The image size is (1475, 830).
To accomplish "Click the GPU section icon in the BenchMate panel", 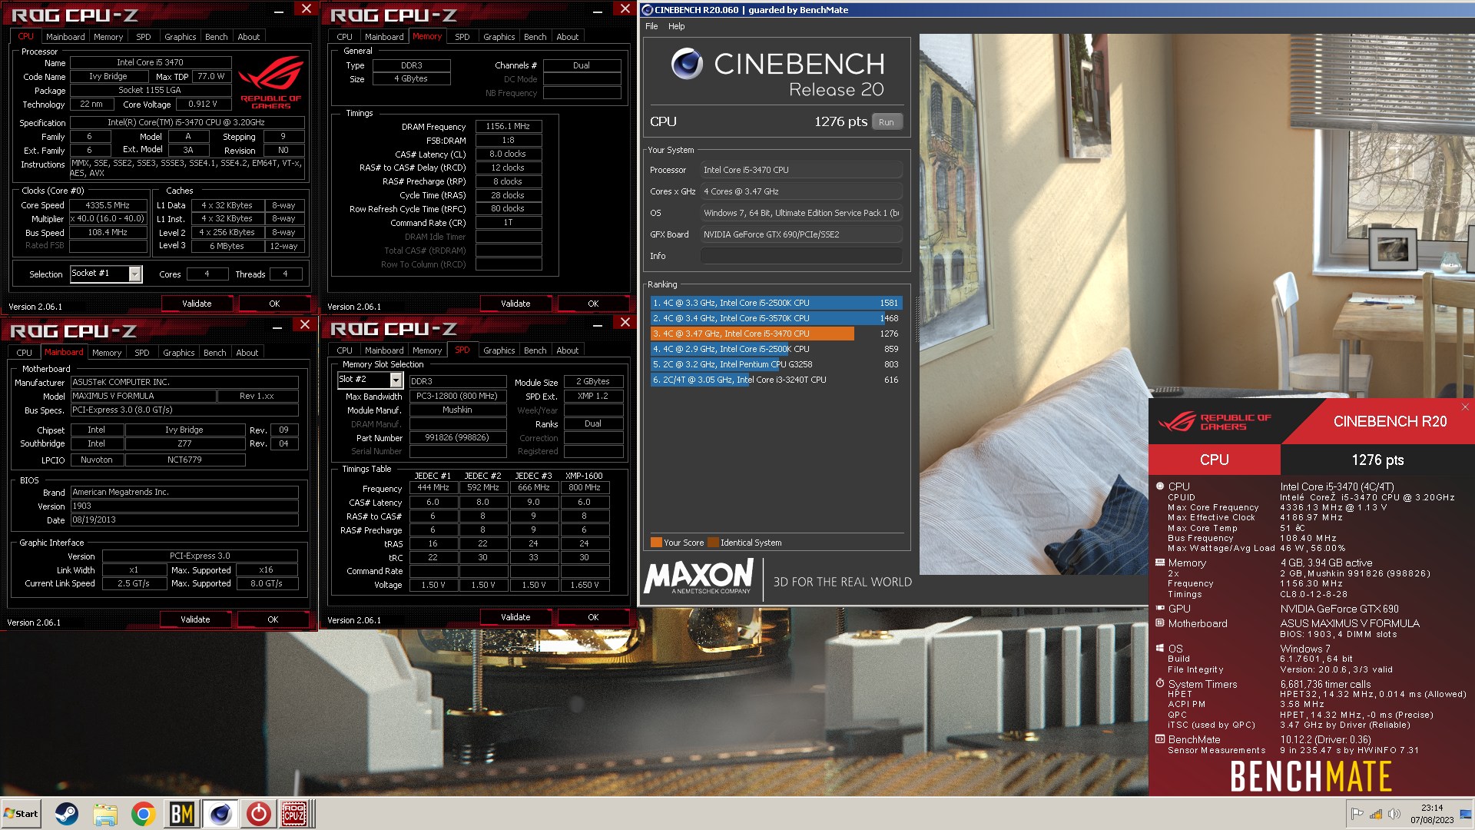I will click(1160, 608).
